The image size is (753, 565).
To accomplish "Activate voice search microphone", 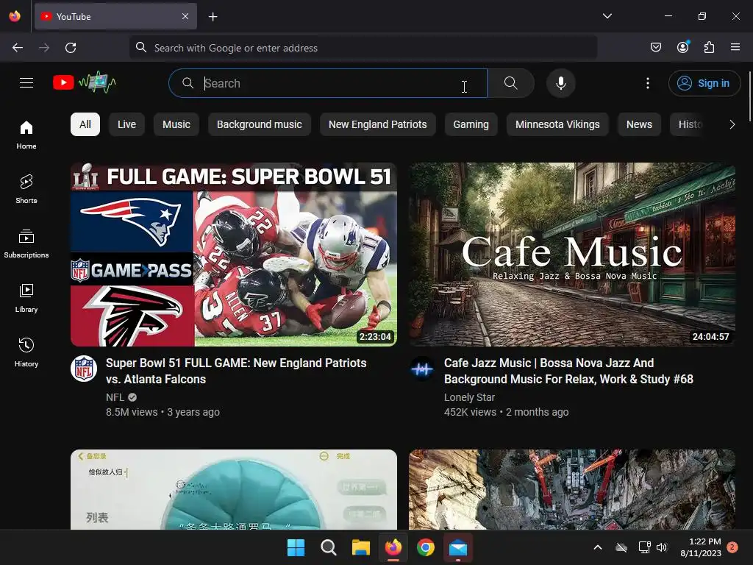I will pos(561,83).
